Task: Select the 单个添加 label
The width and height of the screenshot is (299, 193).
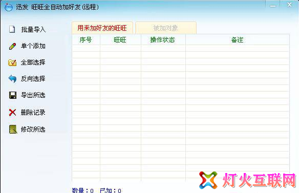Action: click(x=33, y=46)
